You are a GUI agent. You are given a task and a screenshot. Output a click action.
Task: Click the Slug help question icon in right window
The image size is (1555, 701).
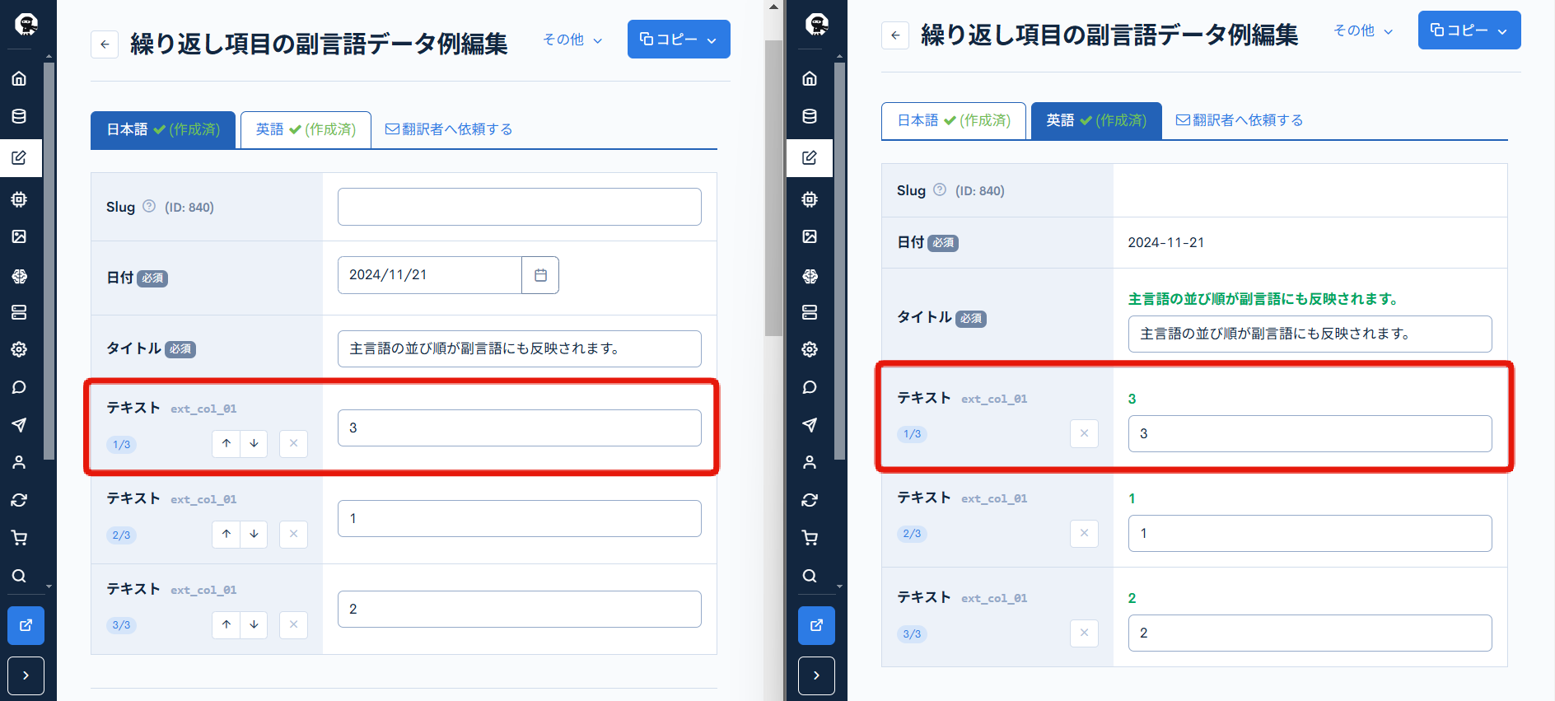(x=940, y=189)
